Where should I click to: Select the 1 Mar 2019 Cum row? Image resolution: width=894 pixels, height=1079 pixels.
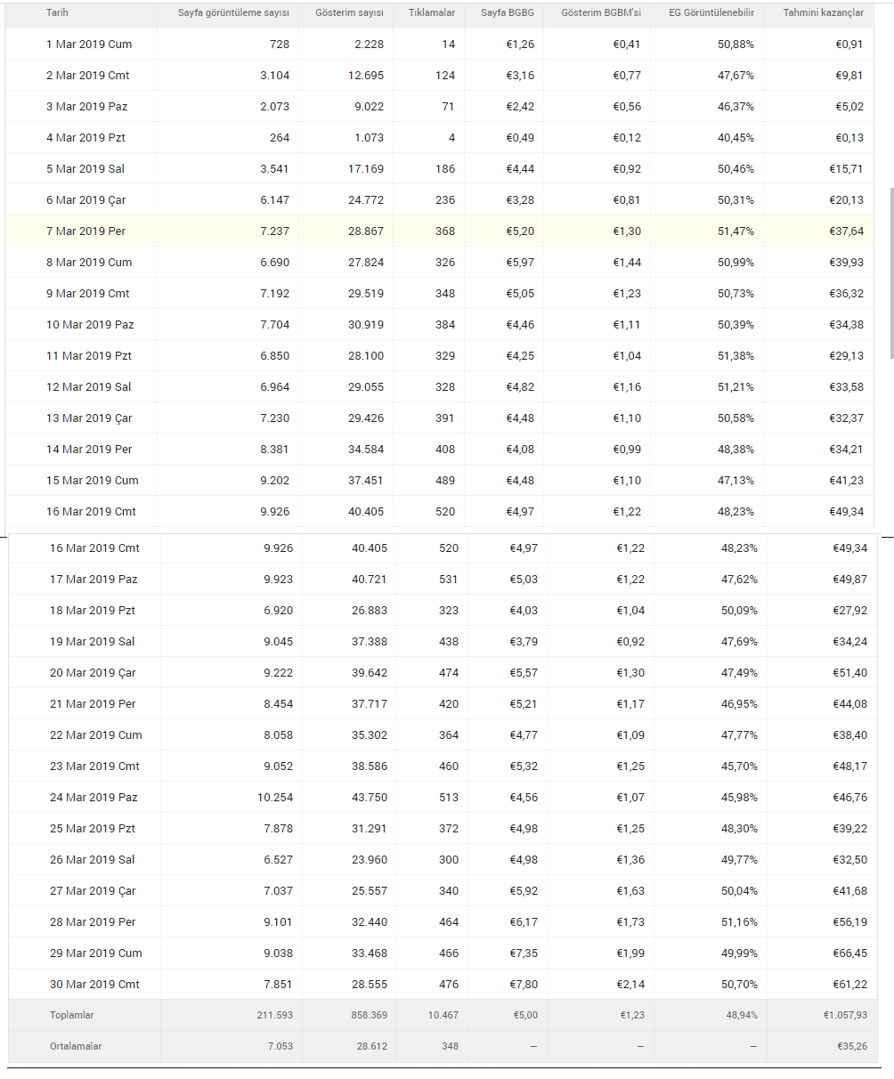coord(440,44)
